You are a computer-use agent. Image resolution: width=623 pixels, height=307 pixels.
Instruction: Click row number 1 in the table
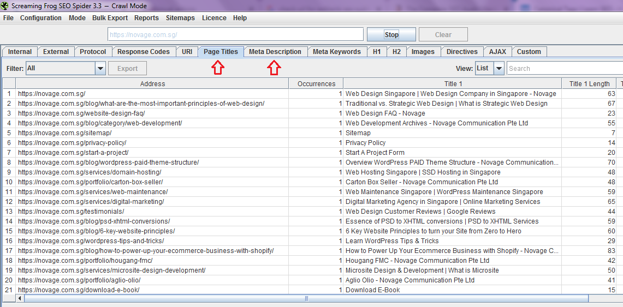pyautogui.click(x=9, y=94)
